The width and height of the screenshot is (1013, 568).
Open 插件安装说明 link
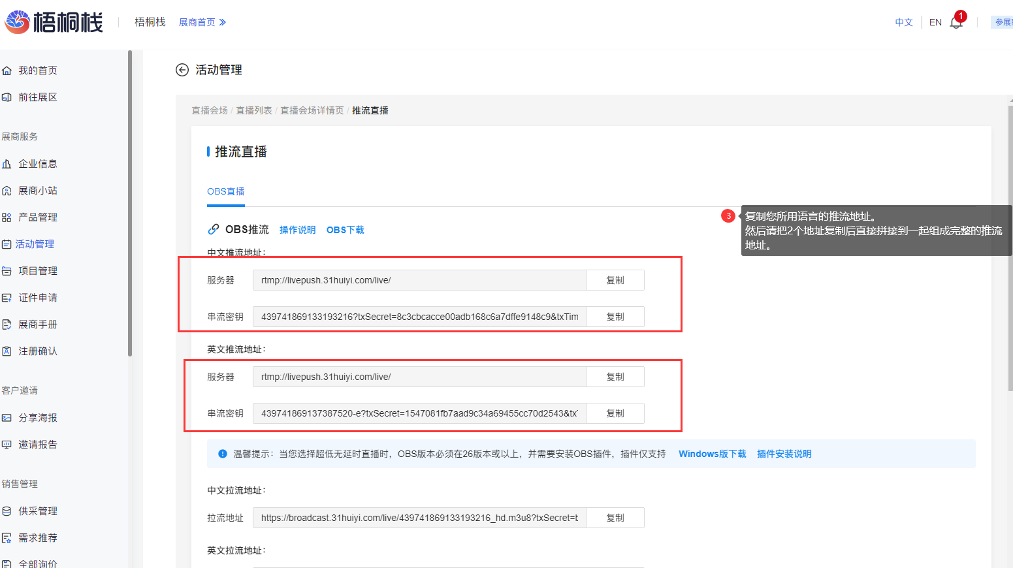[784, 454]
